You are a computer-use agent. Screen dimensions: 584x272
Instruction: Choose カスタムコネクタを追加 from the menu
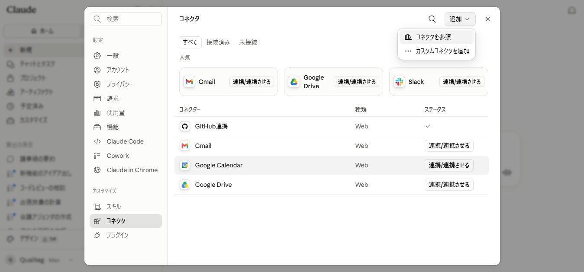coord(436,51)
